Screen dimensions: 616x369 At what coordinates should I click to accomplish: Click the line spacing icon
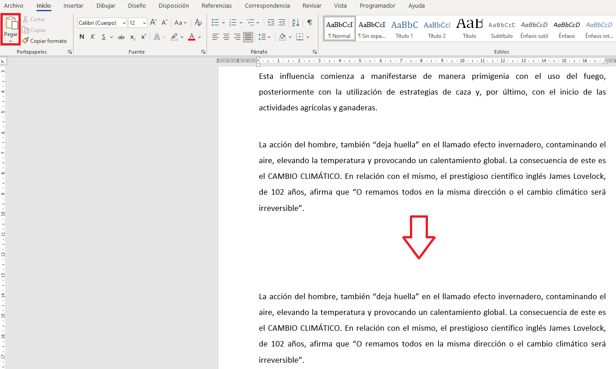[x=262, y=37]
